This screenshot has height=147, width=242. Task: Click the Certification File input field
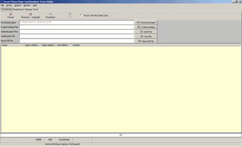click(76, 36)
